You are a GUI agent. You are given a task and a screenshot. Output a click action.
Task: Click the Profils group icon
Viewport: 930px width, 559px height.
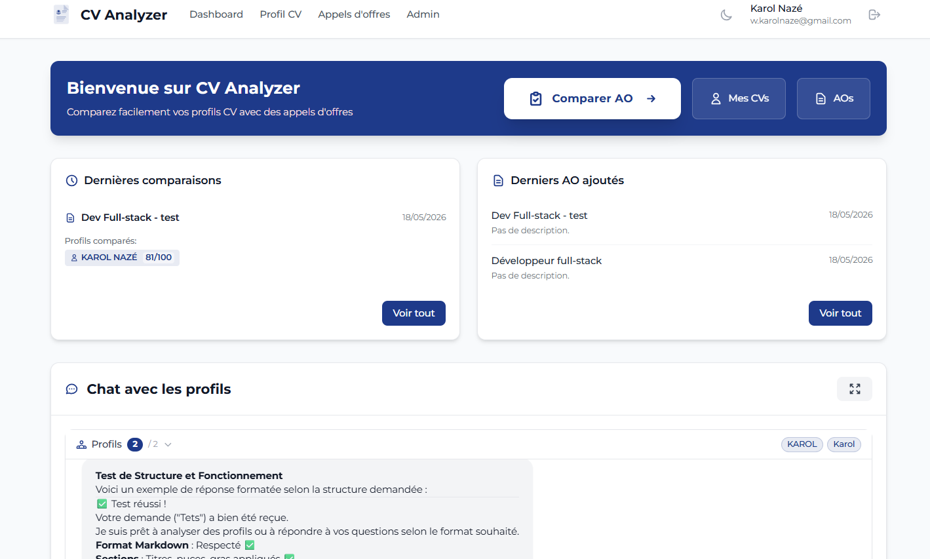(81, 444)
